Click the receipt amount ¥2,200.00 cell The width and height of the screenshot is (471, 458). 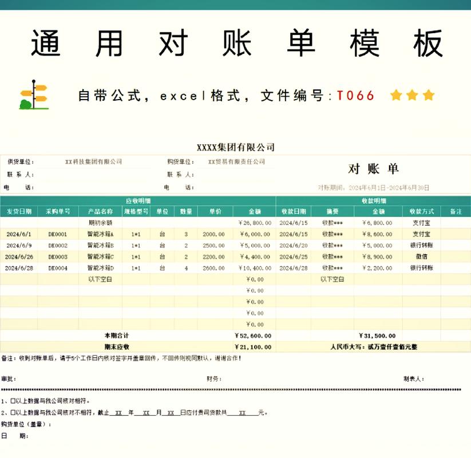coord(377,268)
